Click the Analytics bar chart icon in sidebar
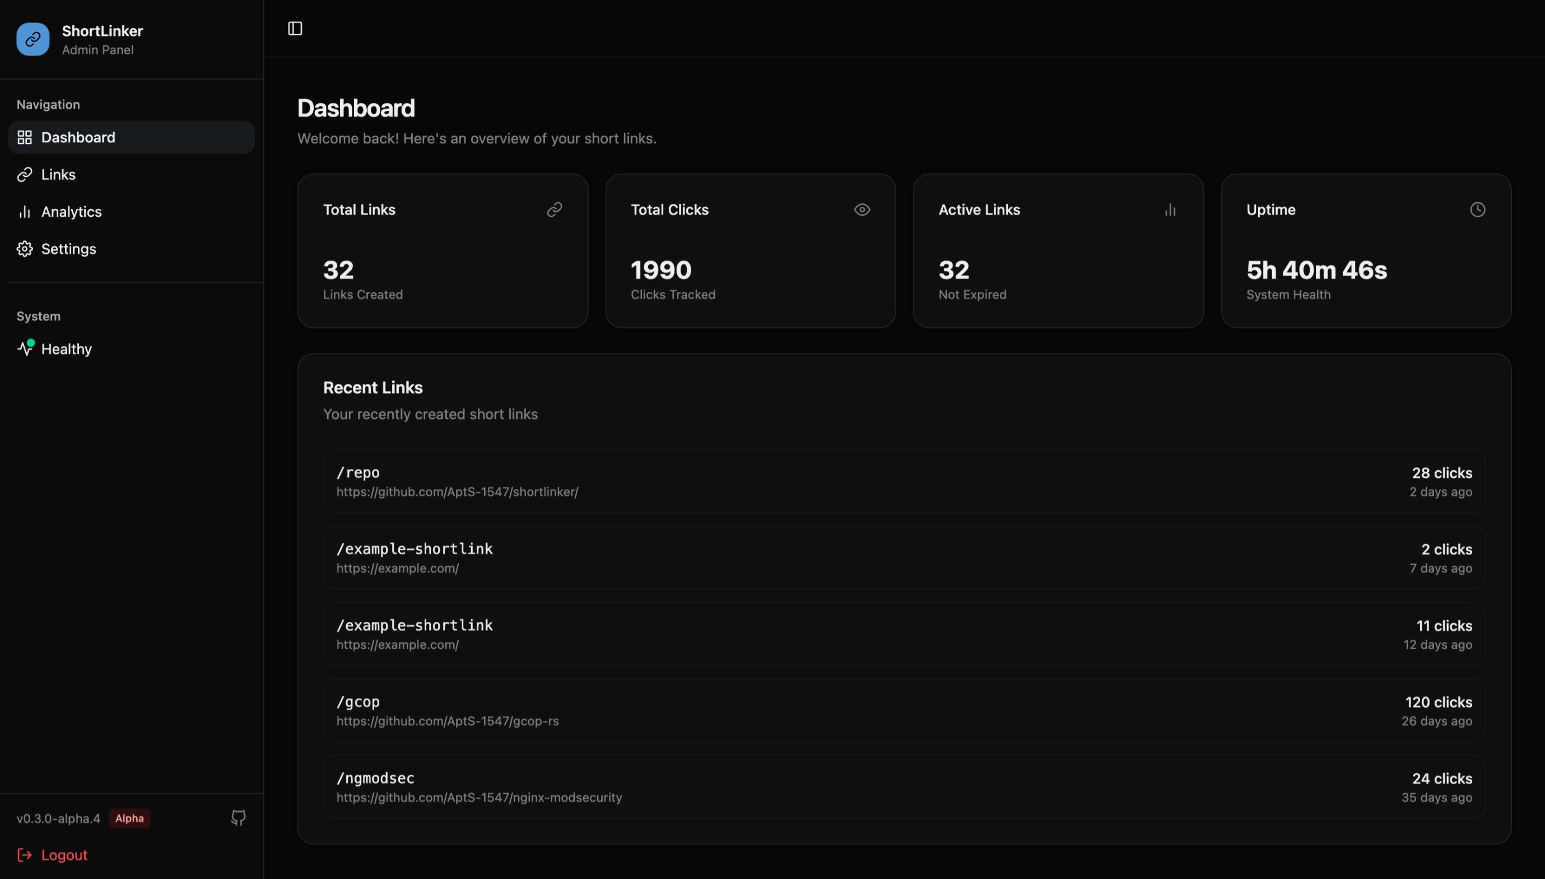This screenshot has width=1545, height=879. (x=25, y=212)
